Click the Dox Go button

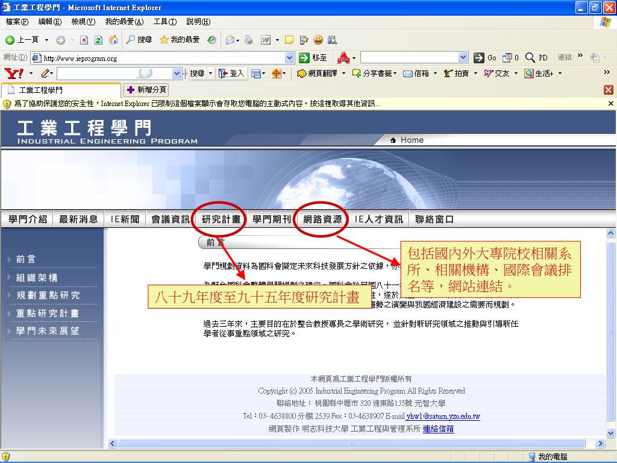(x=485, y=58)
